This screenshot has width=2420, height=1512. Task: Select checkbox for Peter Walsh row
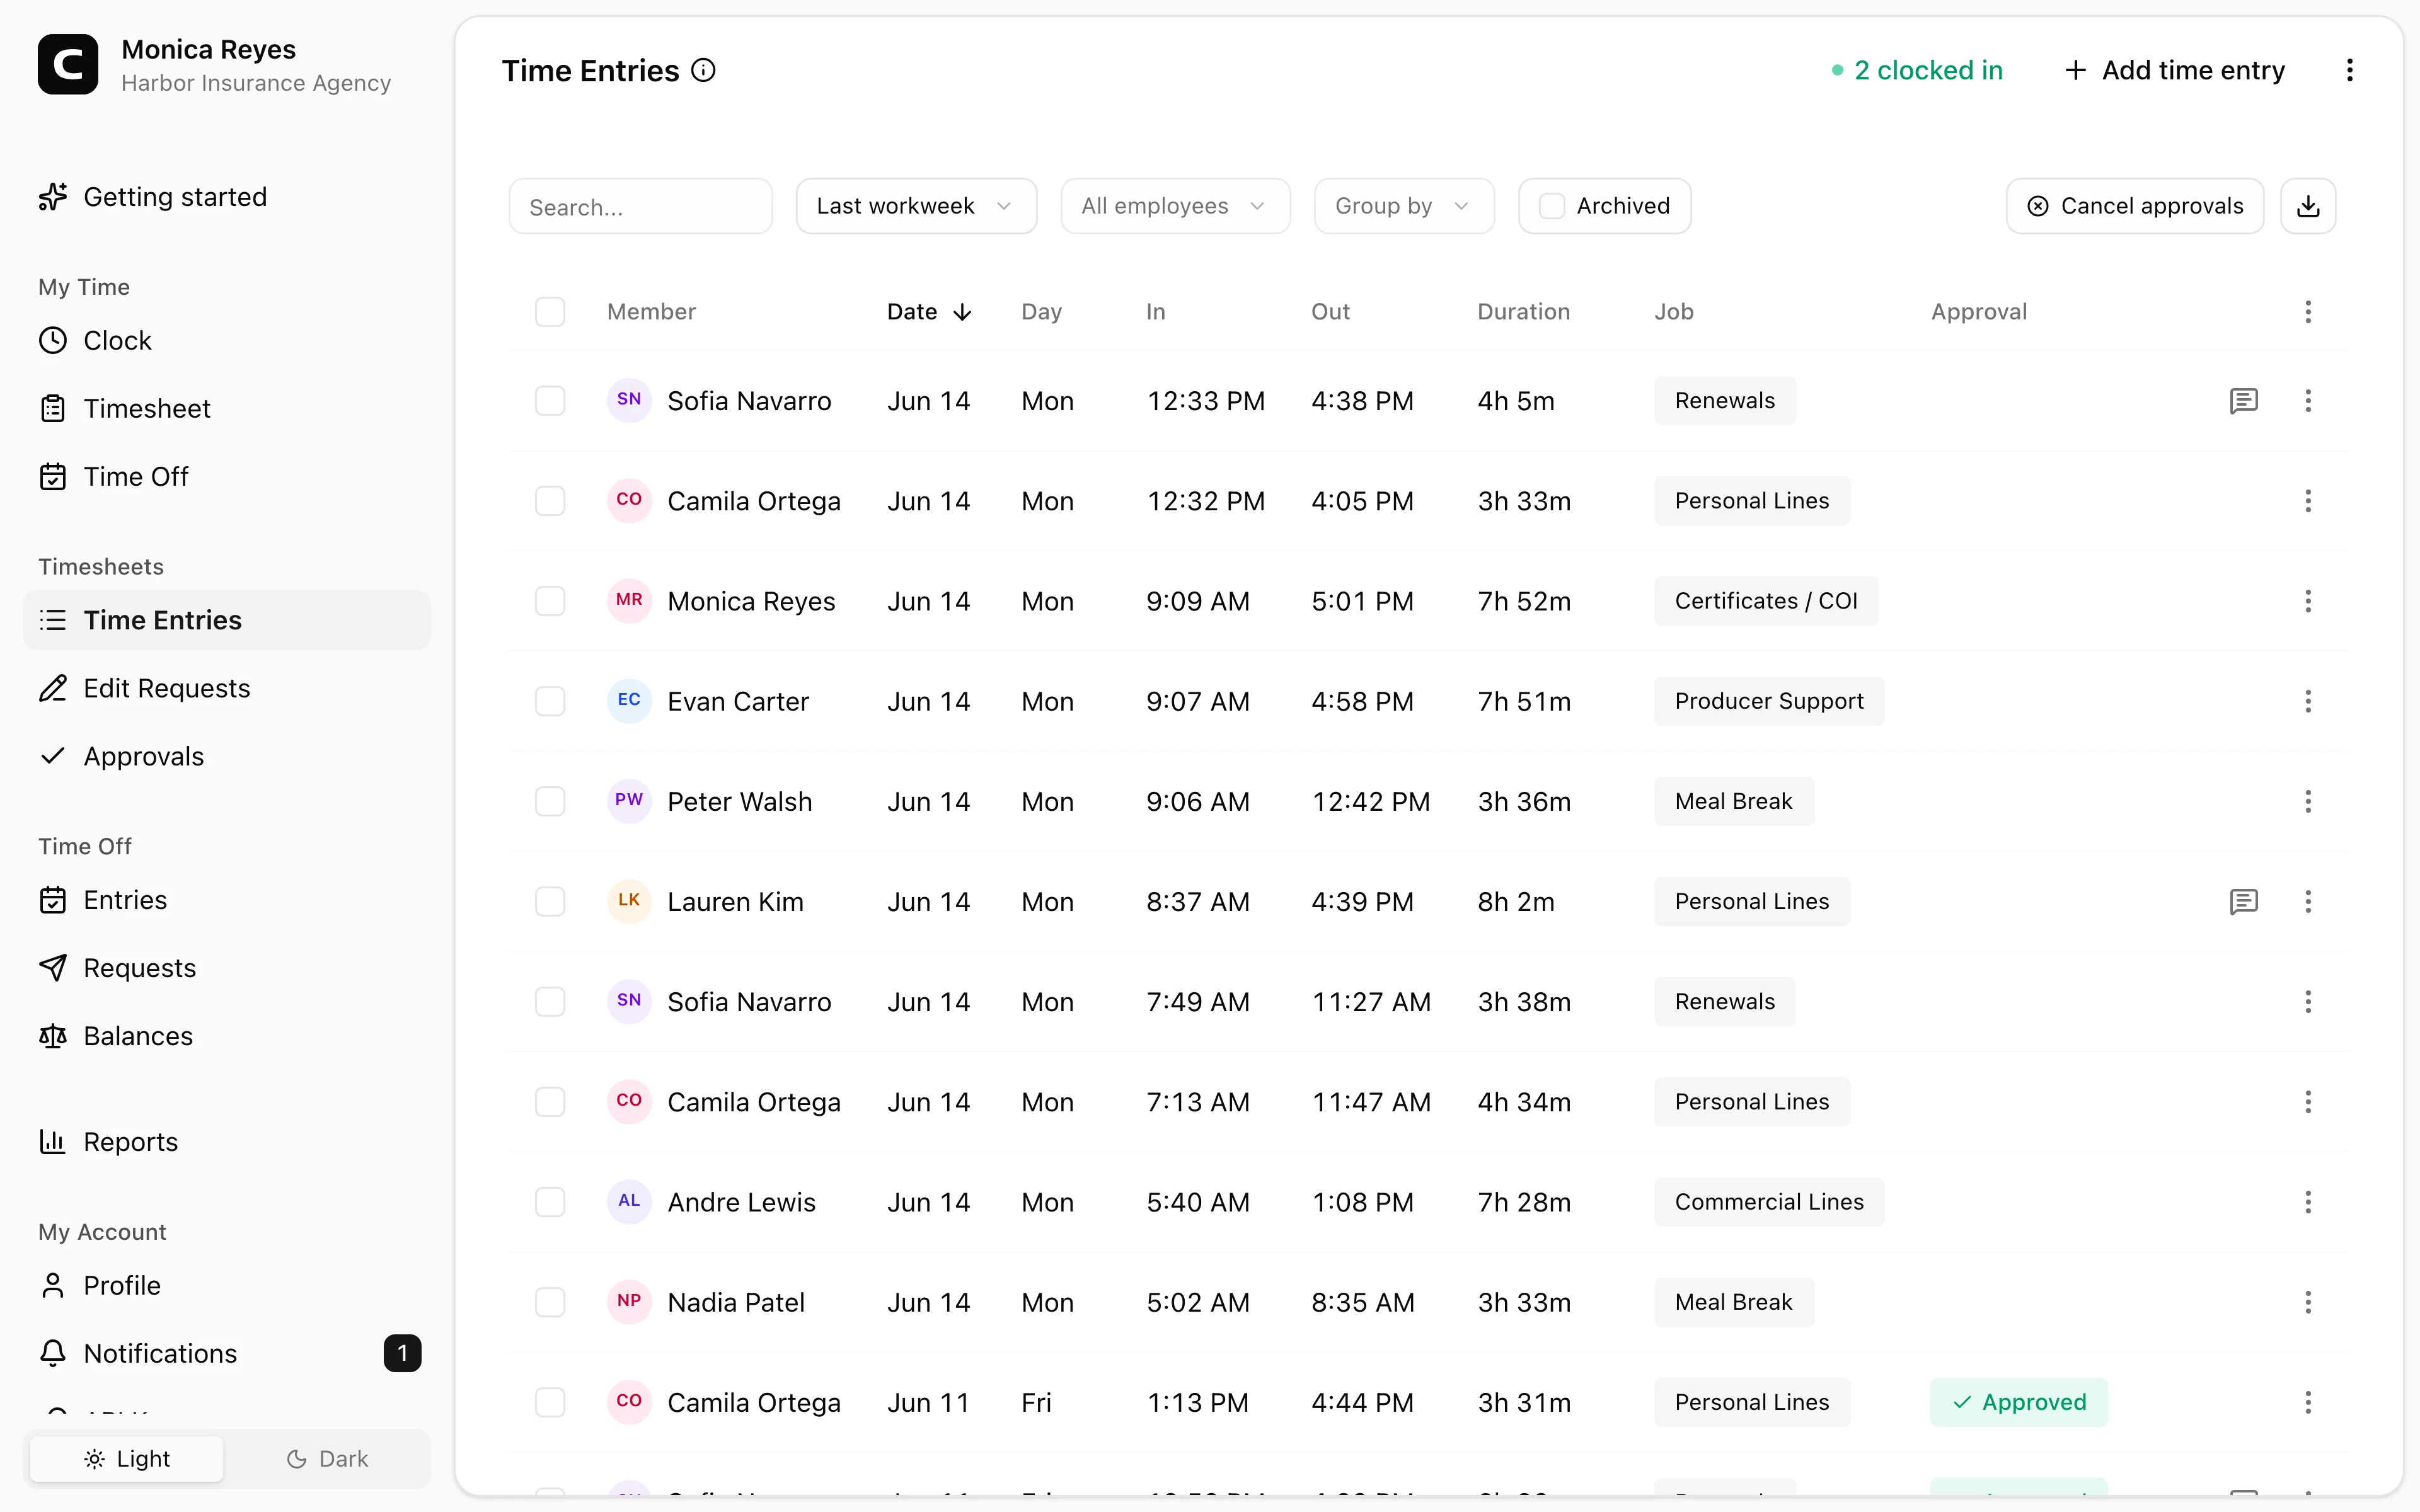[x=550, y=801]
